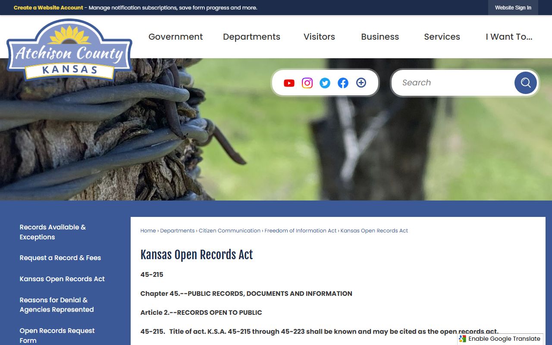The height and width of the screenshot is (345, 552).
Task: Click the 45-215 Title of act paragraph
Action: tap(319, 332)
